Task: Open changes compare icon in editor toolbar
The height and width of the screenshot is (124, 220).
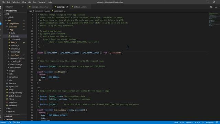Action: pyautogui.click(x=211, y=7)
